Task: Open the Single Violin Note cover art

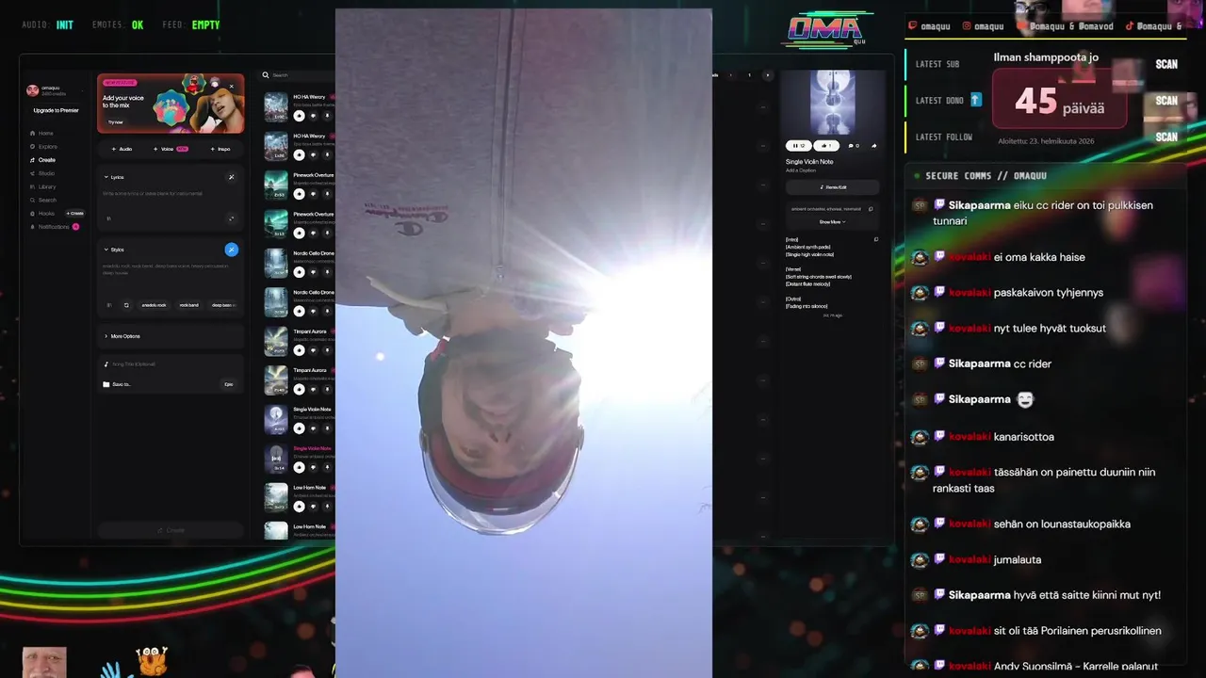Action: [832, 103]
